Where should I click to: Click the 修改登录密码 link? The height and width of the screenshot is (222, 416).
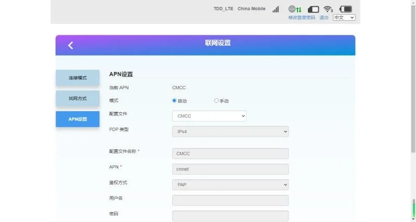click(302, 18)
